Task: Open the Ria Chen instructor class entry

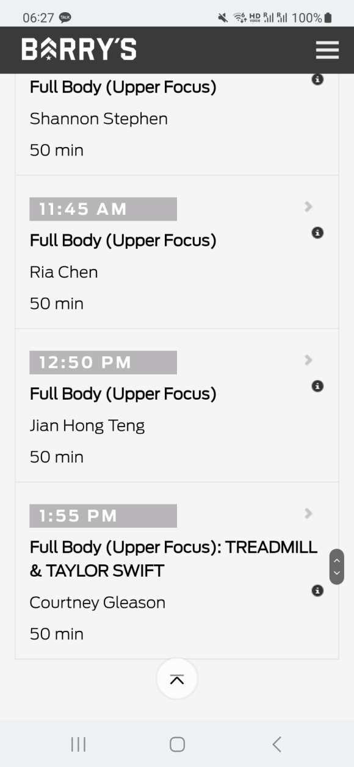Action: tap(177, 253)
